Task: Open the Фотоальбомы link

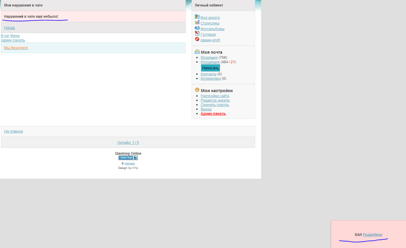Action: click(x=212, y=29)
